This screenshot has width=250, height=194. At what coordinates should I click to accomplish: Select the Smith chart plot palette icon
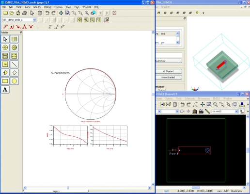point(14,48)
